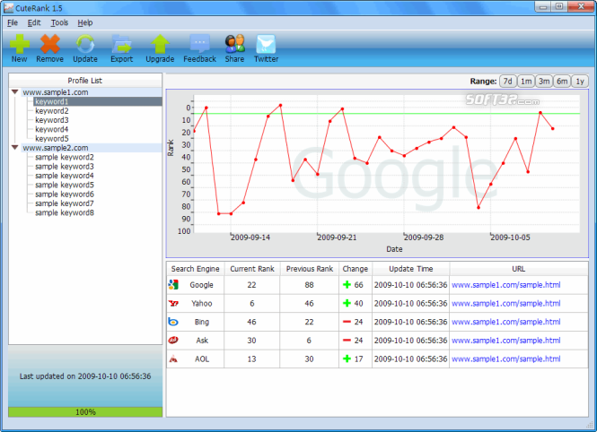Click the +66 change cell for Google
The image size is (597, 432).
356,285
